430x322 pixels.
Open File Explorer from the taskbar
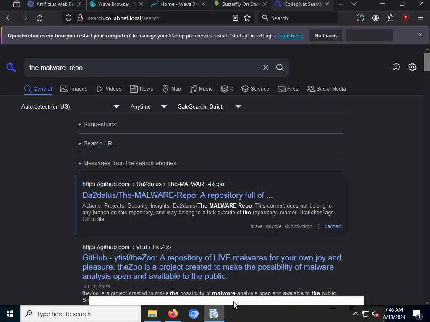(x=152, y=314)
